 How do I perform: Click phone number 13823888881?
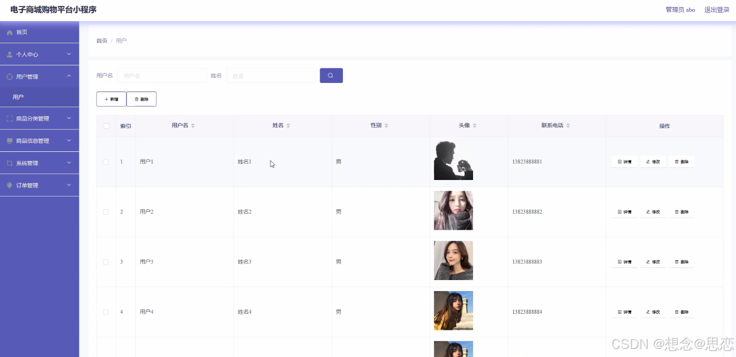(527, 162)
